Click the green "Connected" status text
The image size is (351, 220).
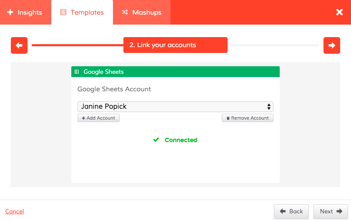181,140
